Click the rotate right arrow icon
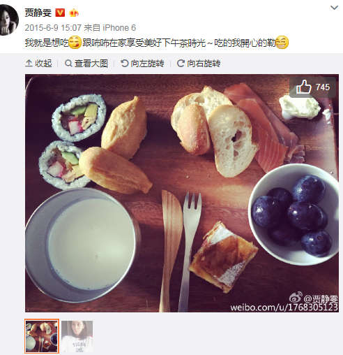Viewport: 343px width, 355px height. [x=181, y=63]
